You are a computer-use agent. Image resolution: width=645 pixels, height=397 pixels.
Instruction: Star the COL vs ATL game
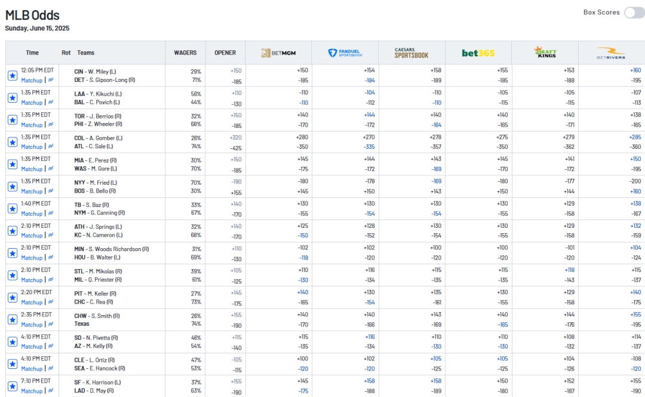point(12,142)
